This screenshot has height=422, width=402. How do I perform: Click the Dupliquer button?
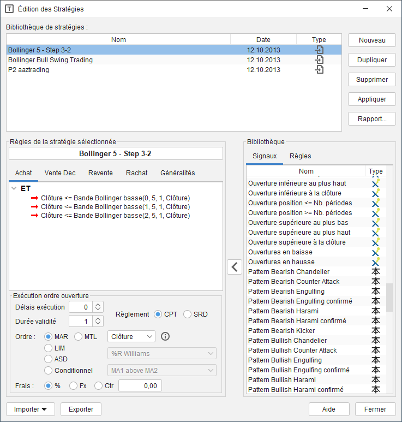pyautogui.click(x=372, y=60)
